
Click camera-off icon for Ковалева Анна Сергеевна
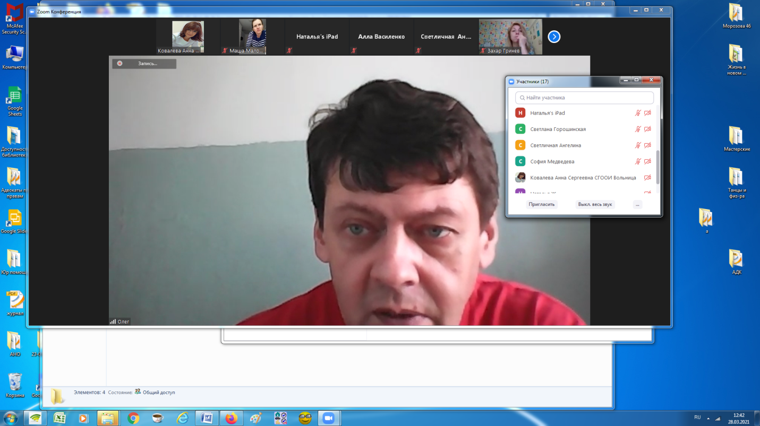647,178
